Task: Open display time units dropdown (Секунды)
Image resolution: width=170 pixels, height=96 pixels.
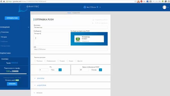Action: click(100, 70)
